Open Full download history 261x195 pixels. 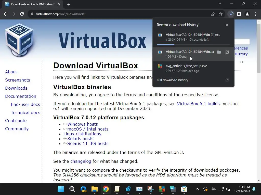(193, 80)
